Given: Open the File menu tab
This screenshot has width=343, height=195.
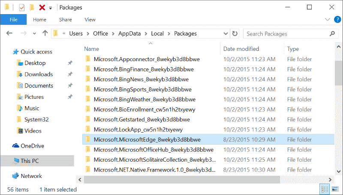Looking at the screenshot, I should pyautogui.click(x=13, y=20).
